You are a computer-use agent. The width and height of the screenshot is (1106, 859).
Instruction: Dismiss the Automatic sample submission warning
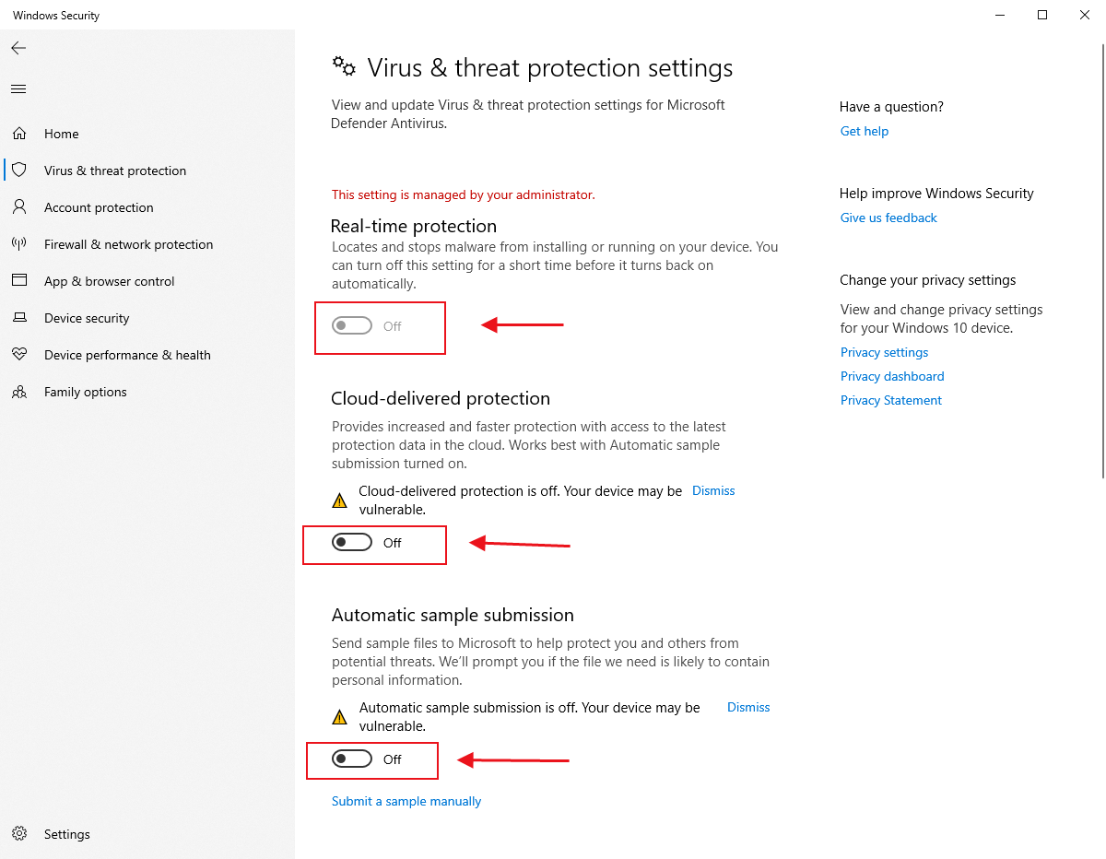click(748, 708)
